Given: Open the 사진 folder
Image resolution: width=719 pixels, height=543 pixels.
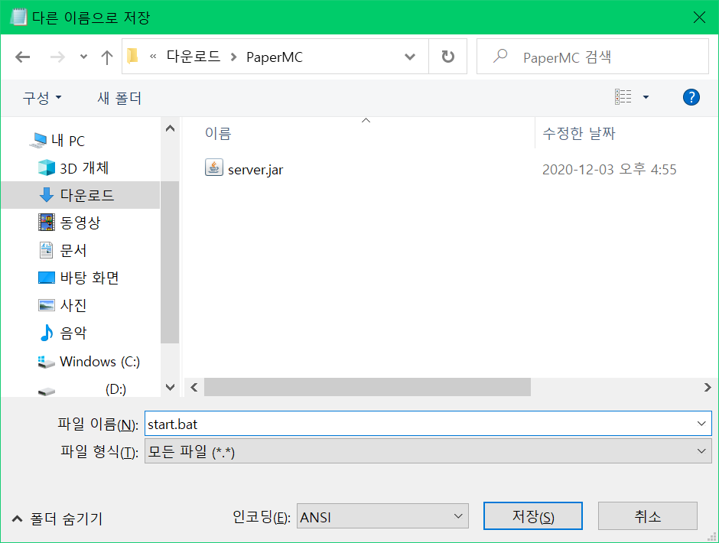Looking at the screenshot, I should pyautogui.click(x=73, y=305).
